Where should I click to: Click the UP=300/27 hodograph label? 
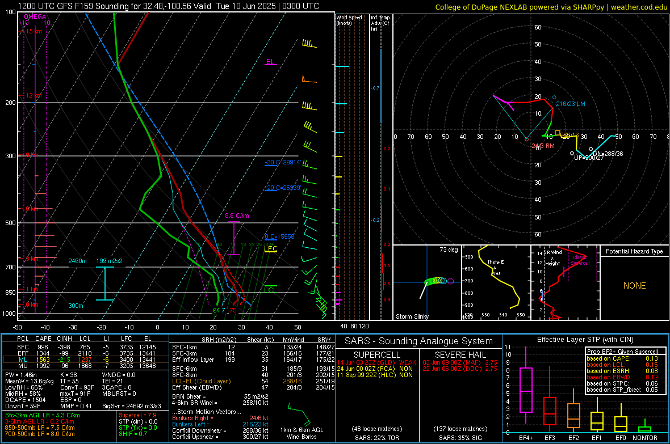(589, 158)
